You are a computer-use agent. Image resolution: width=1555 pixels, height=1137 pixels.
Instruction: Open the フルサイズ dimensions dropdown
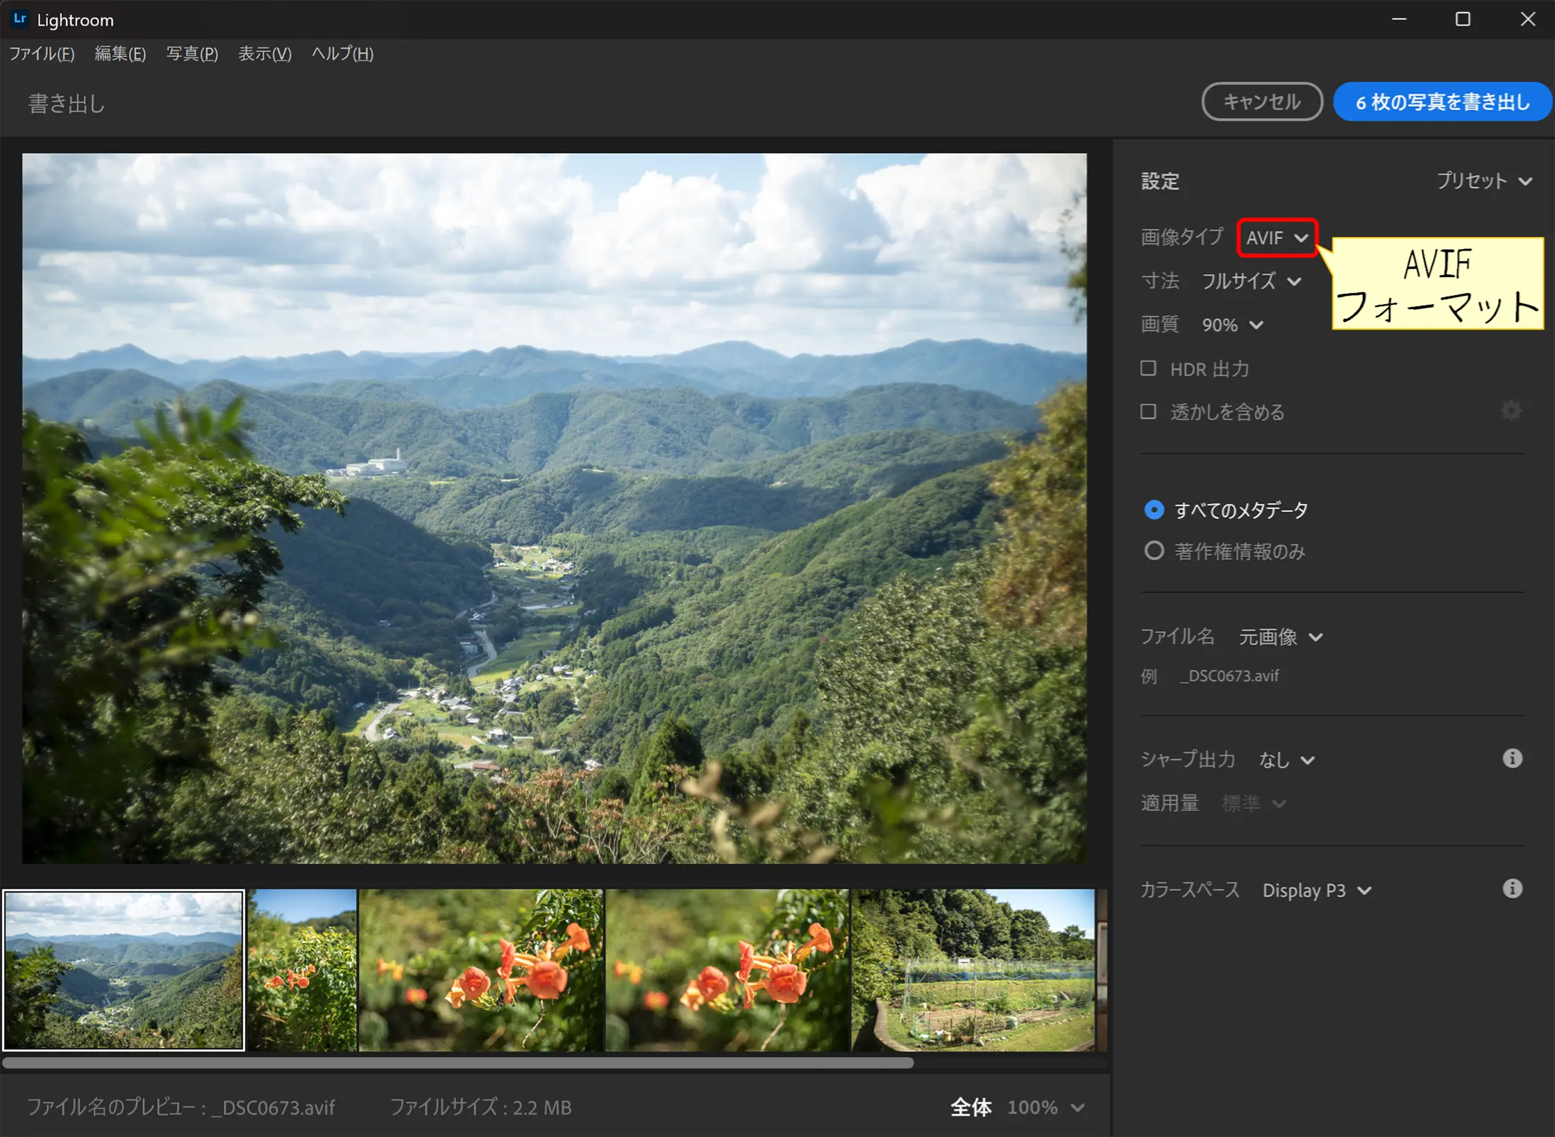pos(1251,281)
